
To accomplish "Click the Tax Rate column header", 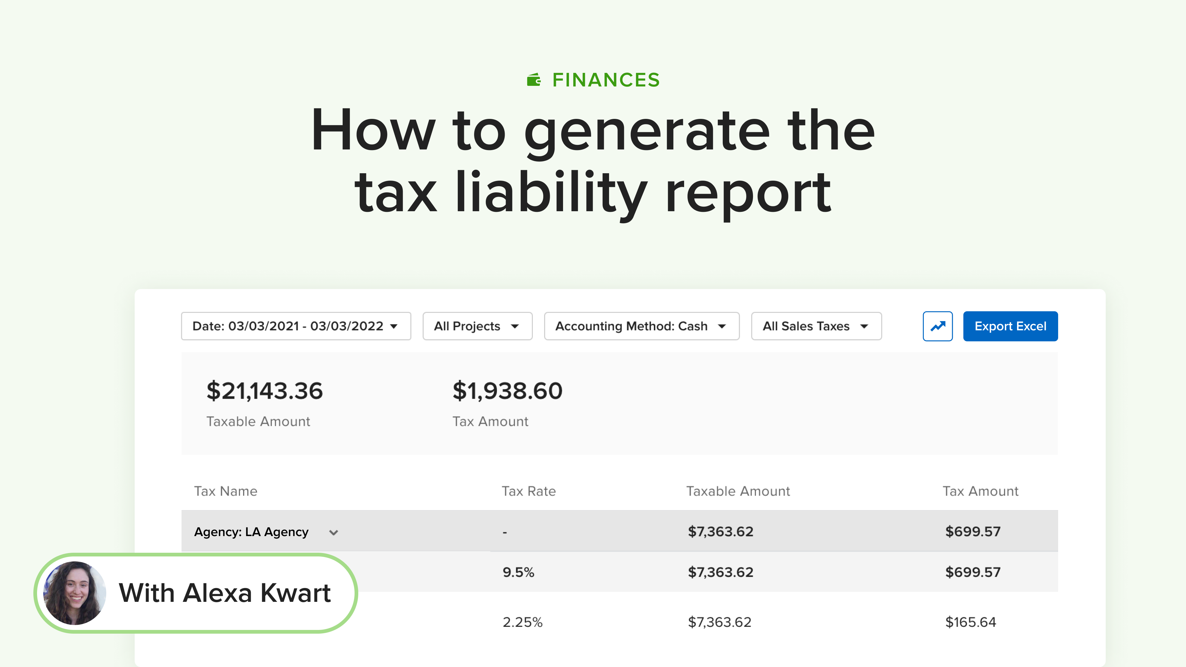I will 528,491.
